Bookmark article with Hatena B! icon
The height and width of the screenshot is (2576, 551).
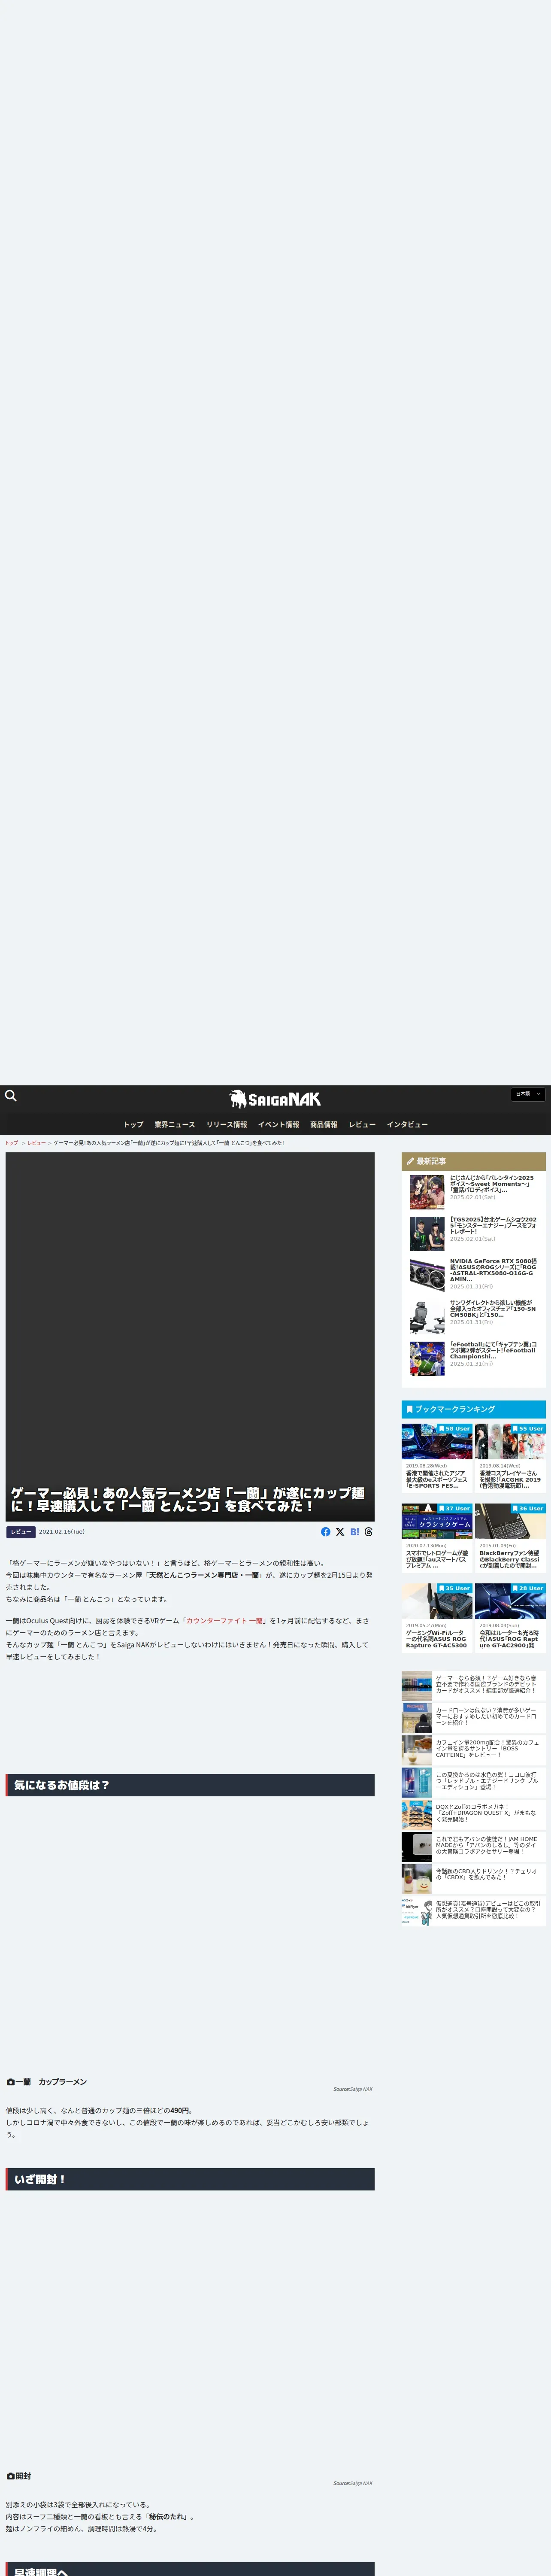[354, 1531]
